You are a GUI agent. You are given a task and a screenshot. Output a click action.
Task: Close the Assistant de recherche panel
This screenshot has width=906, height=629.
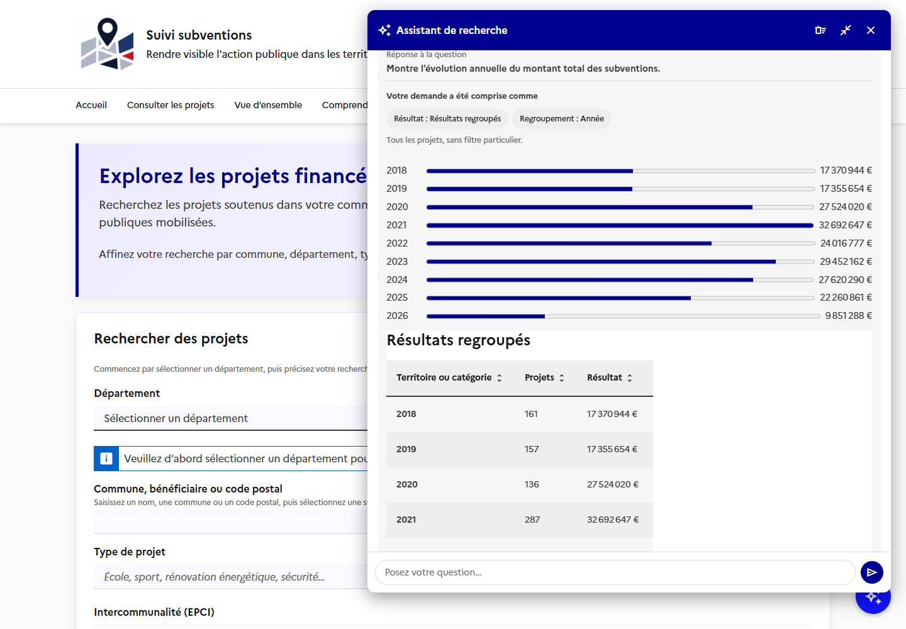[871, 30]
